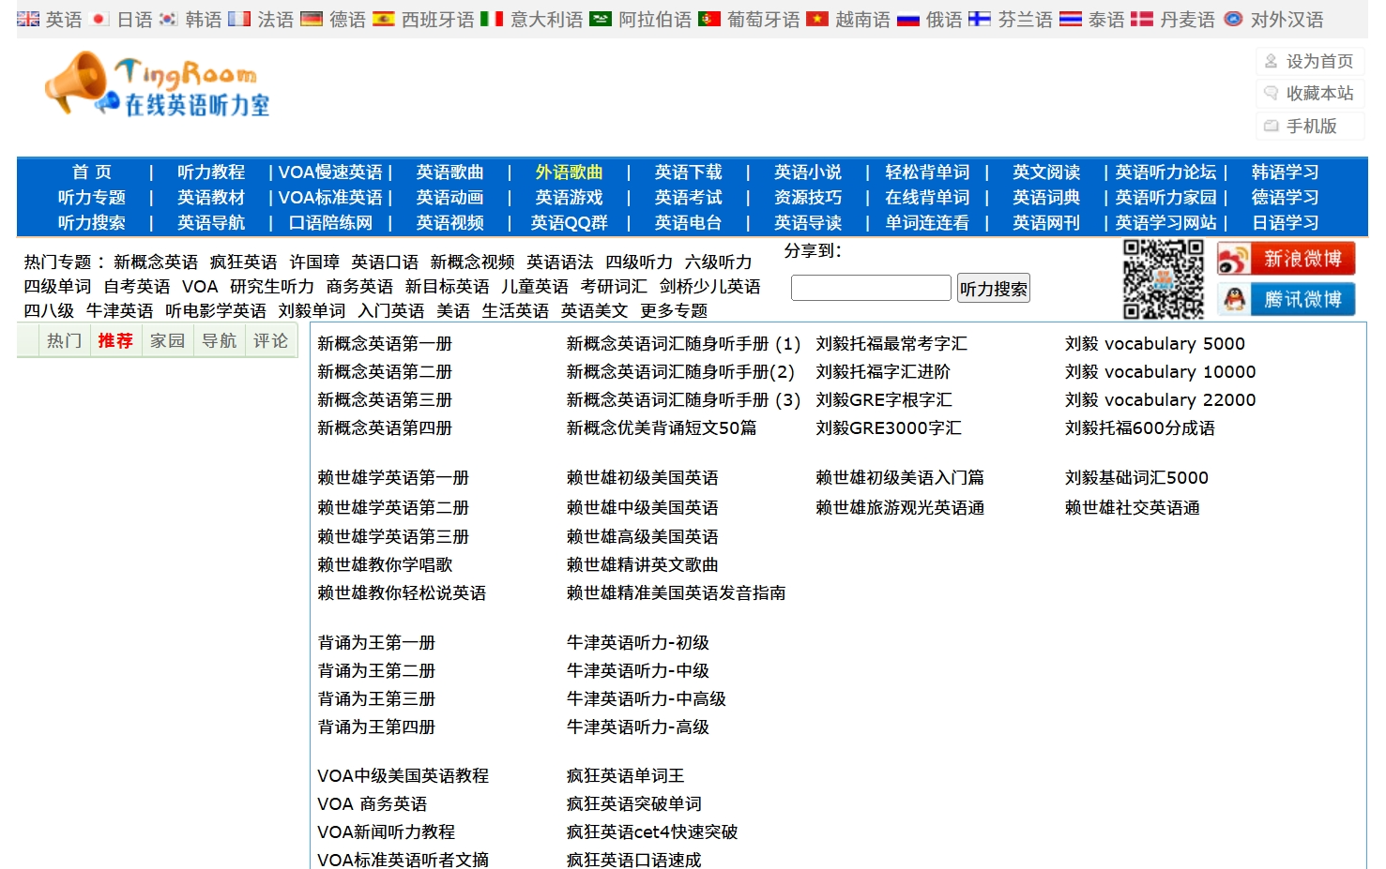The width and height of the screenshot is (1386, 869).
Task: Click the QR code image
Action: (1163, 279)
